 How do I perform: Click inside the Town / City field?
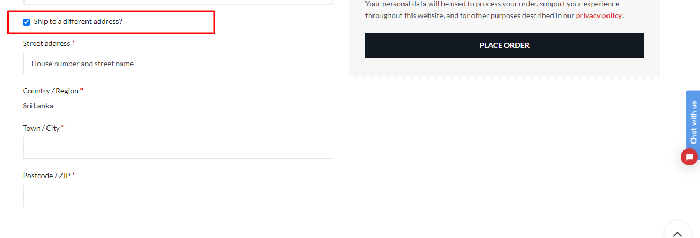pos(178,148)
